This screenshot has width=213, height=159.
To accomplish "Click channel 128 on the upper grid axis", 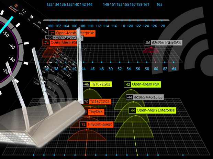I will coord(162,26).
